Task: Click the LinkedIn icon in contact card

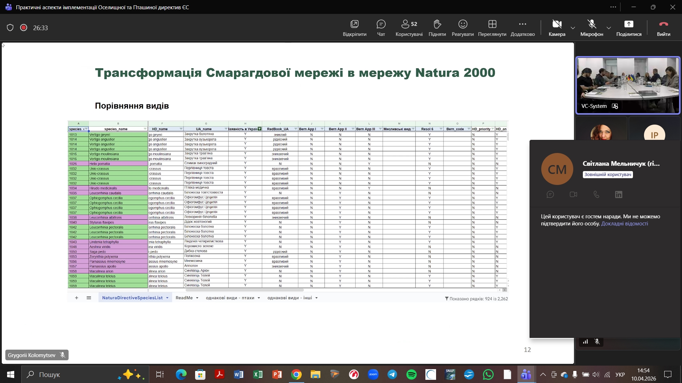Action: [x=618, y=195]
